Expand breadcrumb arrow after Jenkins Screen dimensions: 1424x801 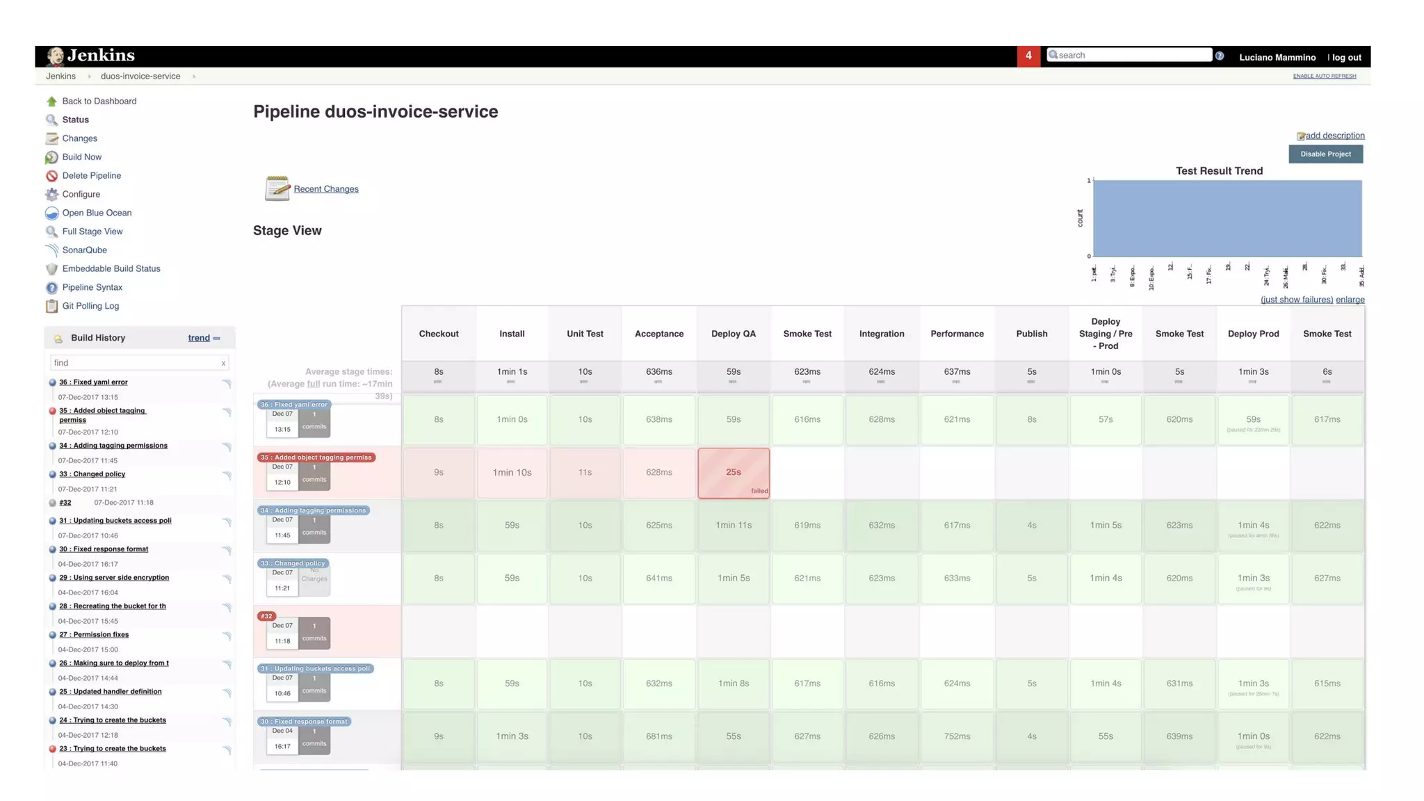[89, 76]
